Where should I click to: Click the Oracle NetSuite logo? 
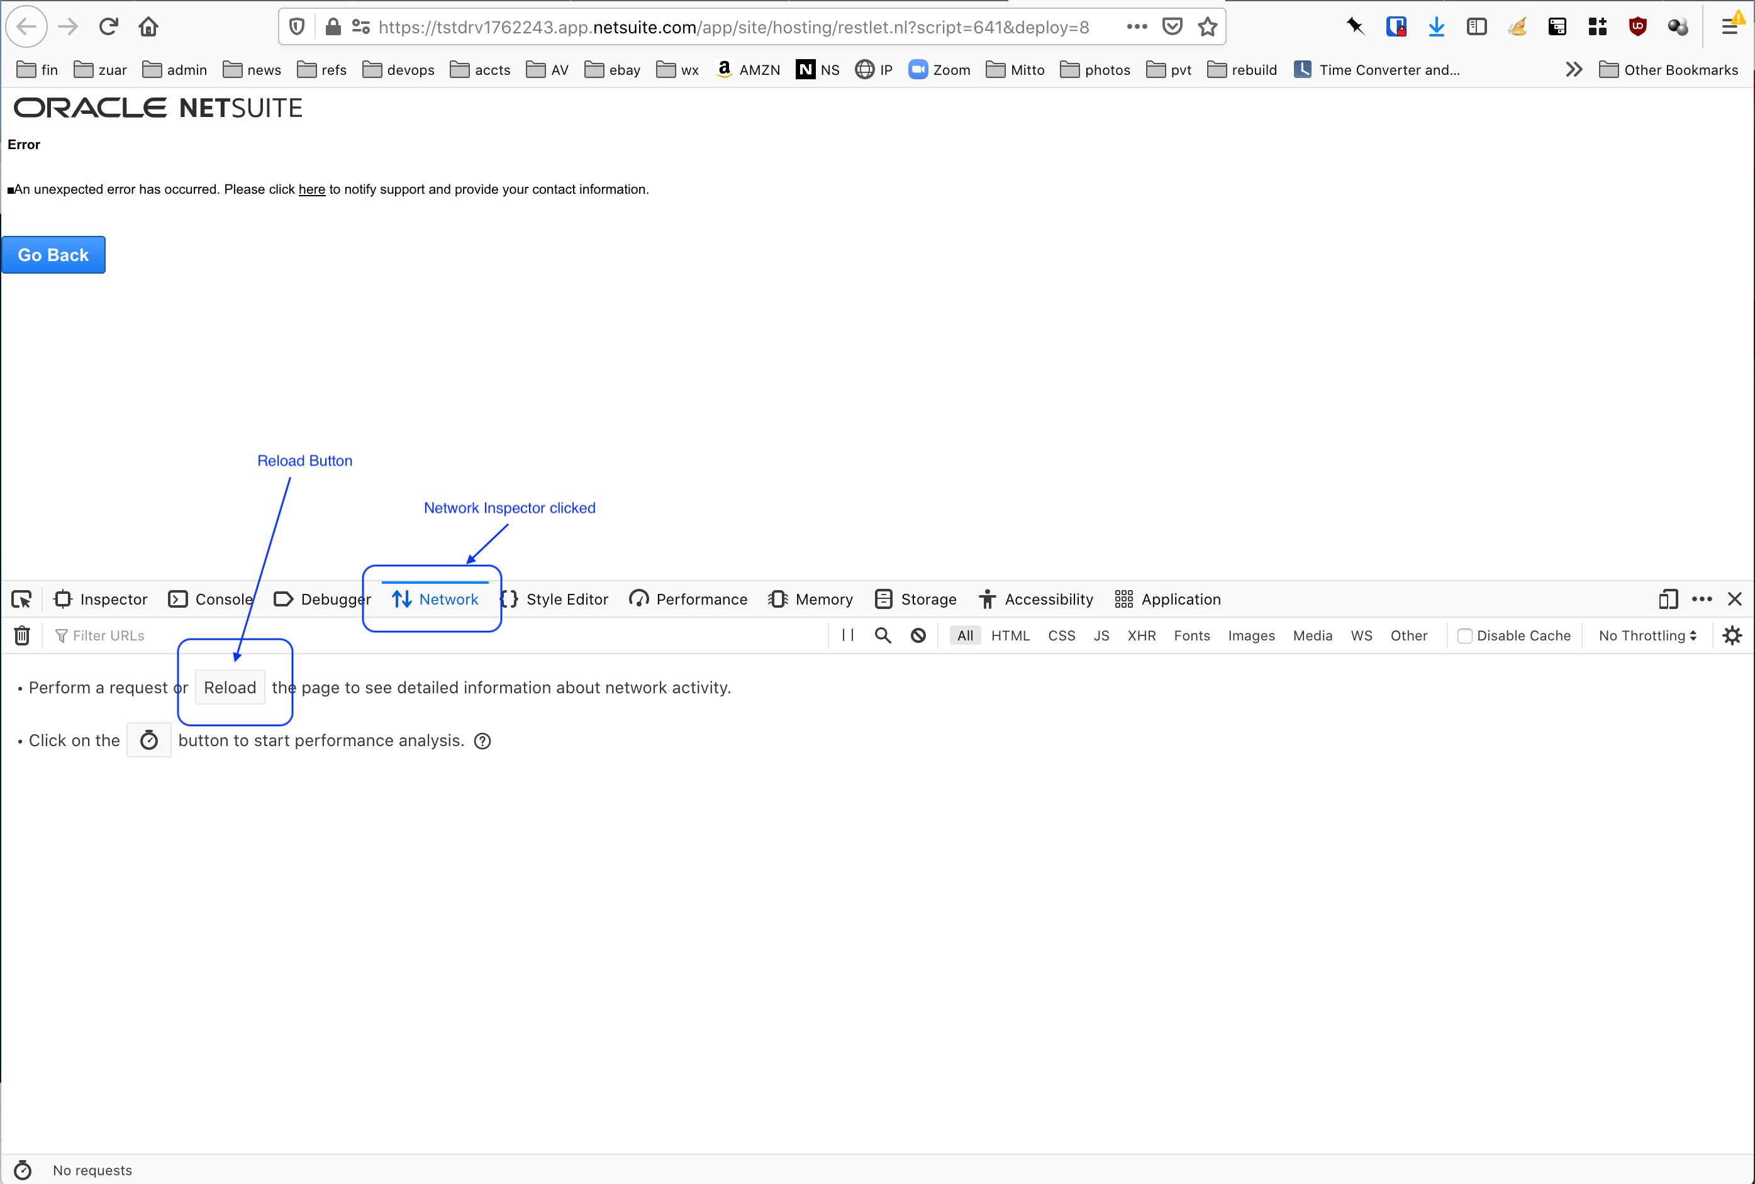coord(158,108)
